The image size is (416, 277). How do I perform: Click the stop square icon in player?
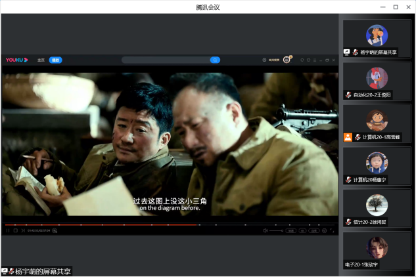tap(16, 230)
